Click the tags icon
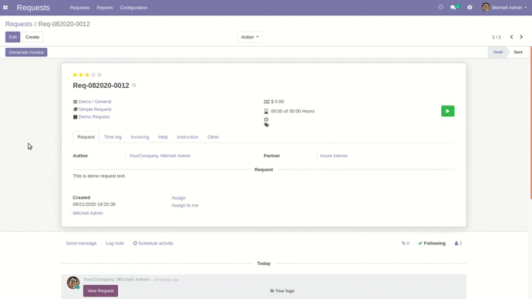Viewport: 532px width, 299px height. (266, 125)
